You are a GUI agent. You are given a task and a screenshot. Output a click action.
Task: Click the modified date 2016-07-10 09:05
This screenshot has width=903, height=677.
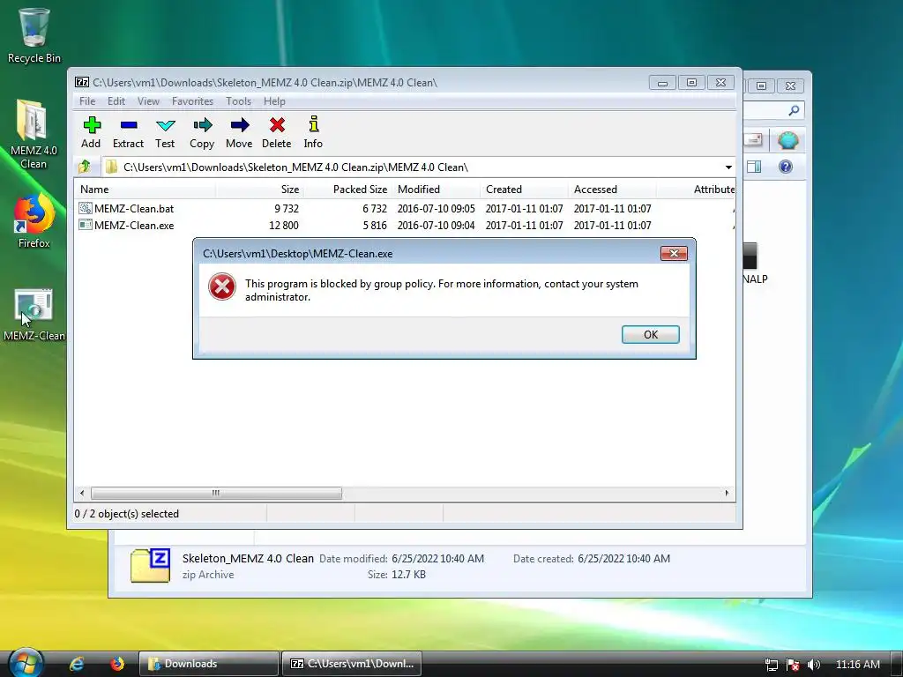coord(436,209)
